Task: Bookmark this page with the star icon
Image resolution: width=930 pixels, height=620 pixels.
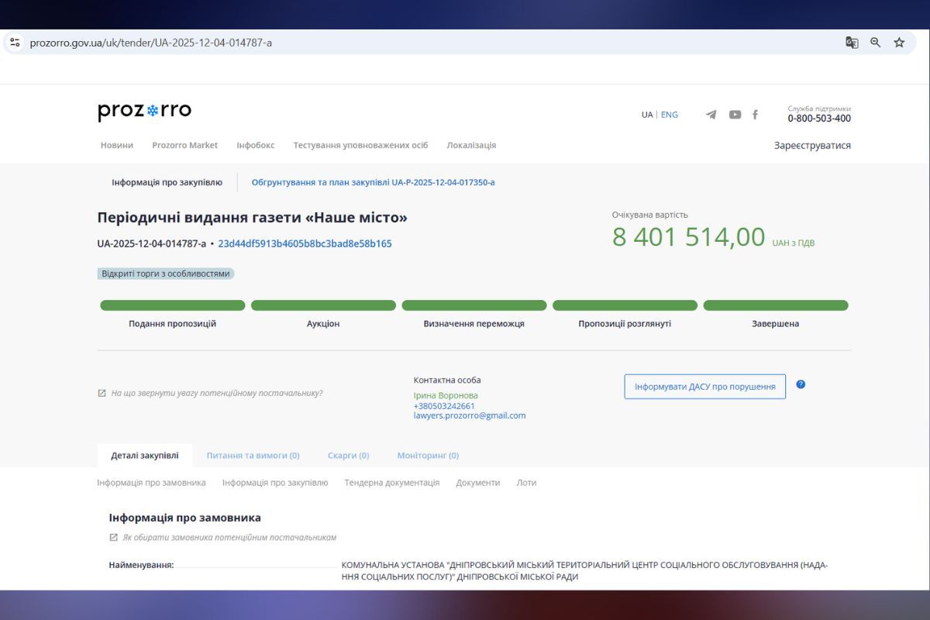Action: [x=899, y=43]
